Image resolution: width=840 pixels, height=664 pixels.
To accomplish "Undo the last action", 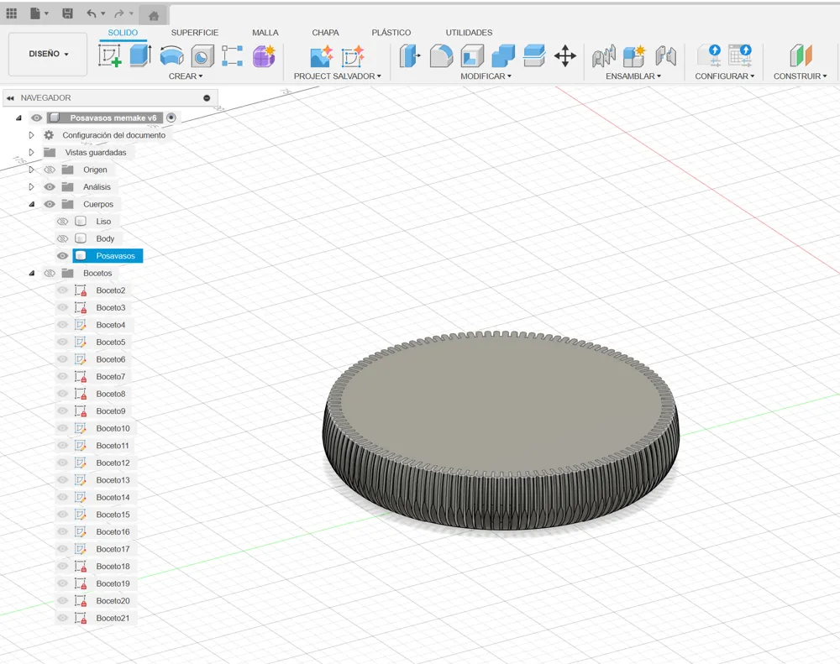I will (x=92, y=13).
